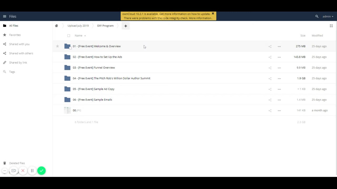
Task: Share the 05 Sample Ad Copy folder
Action: coord(270,89)
